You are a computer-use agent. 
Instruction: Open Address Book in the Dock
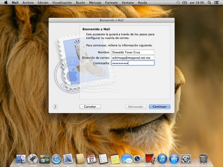pyautogui.click(x=79, y=159)
